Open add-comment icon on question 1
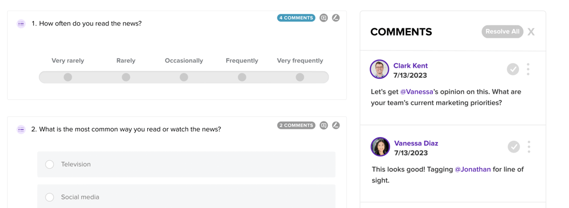This screenshot has width=569, height=208. tap(323, 18)
